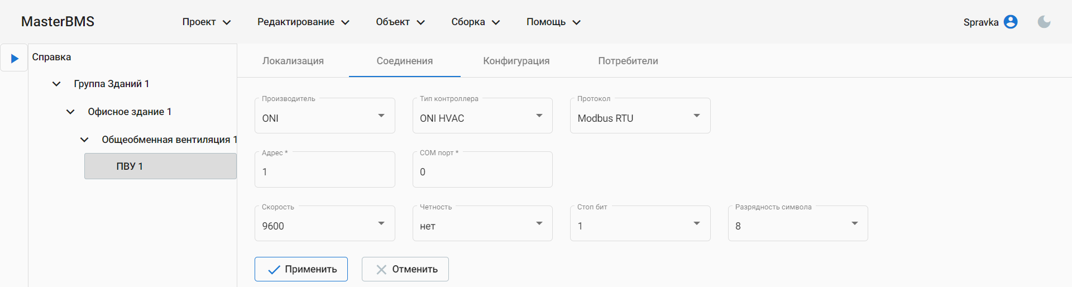Open the Помощь menu
Image resolution: width=1072 pixels, height=287 pixels.
pyautogui.click(x=553, y=22)
